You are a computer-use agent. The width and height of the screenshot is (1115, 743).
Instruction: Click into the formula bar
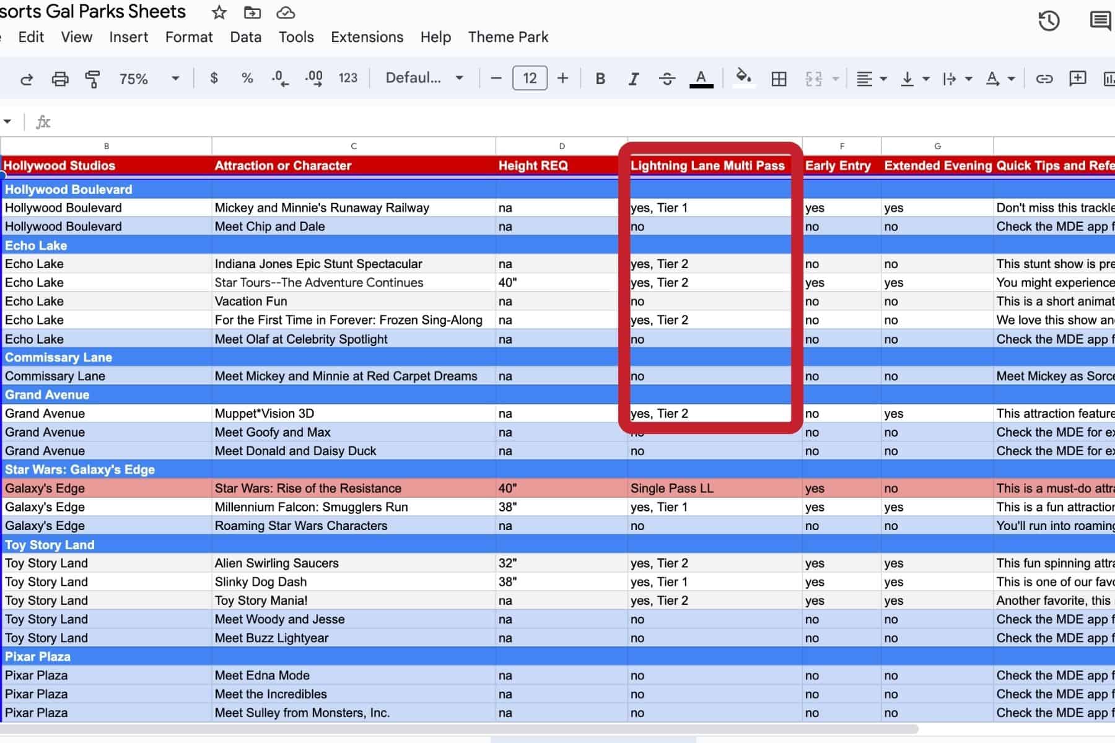tap(582, 122)
